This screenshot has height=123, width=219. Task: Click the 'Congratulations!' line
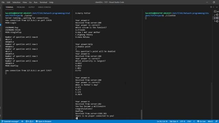tap(84, 109)
